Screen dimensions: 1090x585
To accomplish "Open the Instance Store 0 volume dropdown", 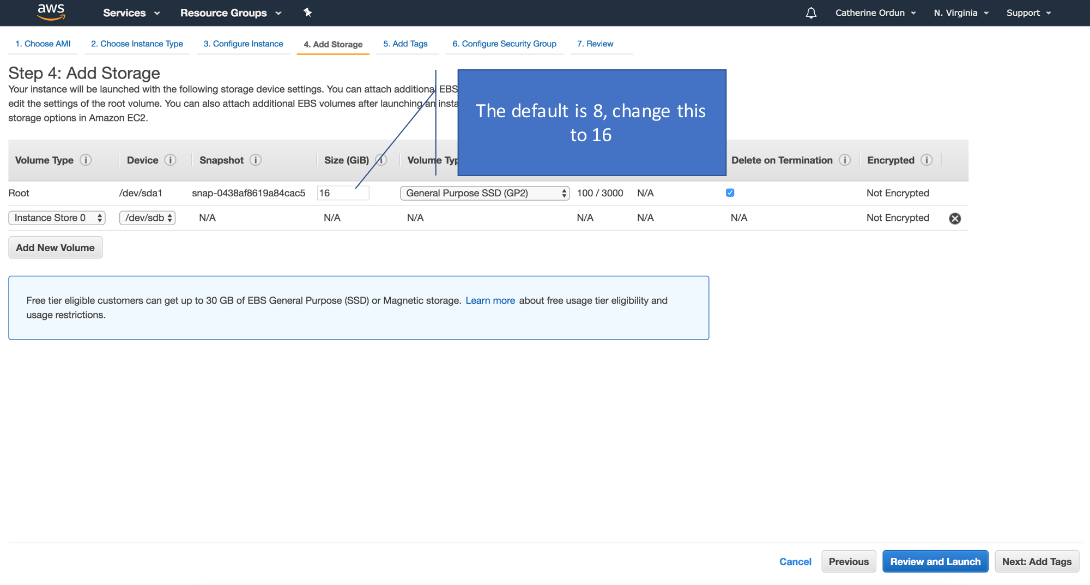I will coord(57,218).
